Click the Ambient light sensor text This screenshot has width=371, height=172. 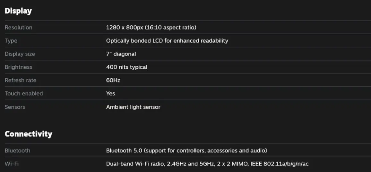(x=133, y=107)
